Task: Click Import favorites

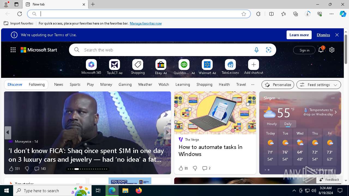Action: [x=19, y=23]
